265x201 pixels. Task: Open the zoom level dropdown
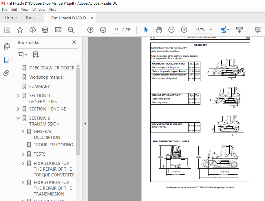(x=211, y=30)
